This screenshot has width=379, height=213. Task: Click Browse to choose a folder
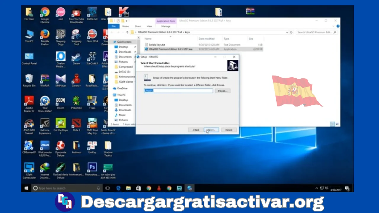(222, 91)
